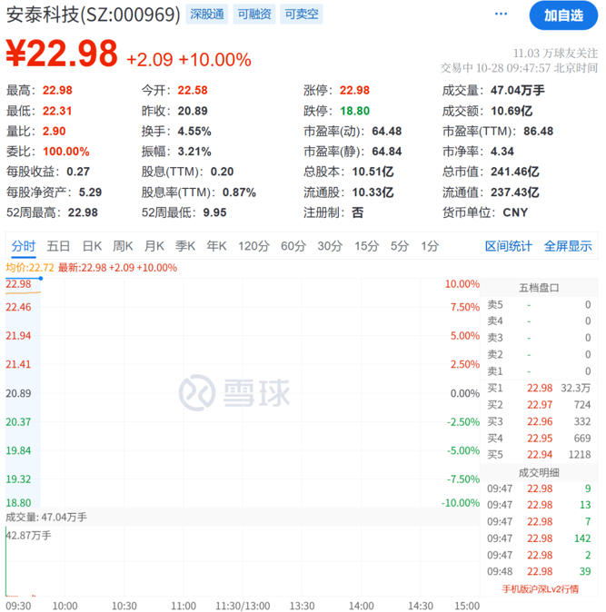The width and height of the screenshot is (606, 612).
Task: Show the 年K yearly chart
Action: 216,246
